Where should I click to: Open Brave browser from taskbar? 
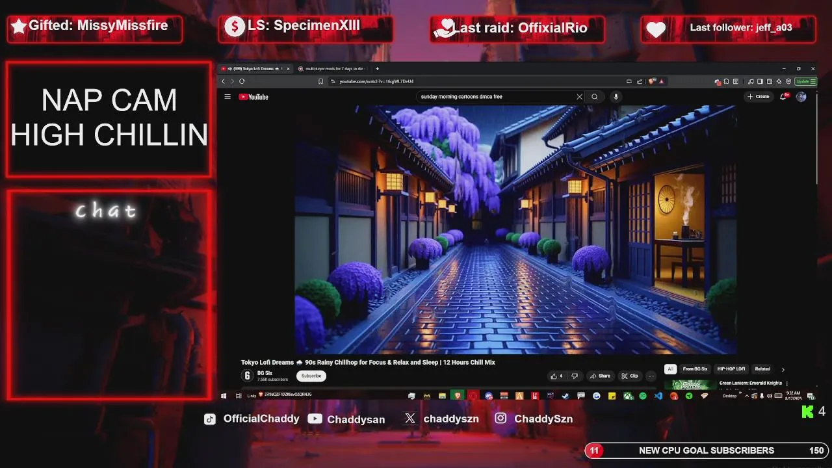pyautogui.click(x=458, y=395)
